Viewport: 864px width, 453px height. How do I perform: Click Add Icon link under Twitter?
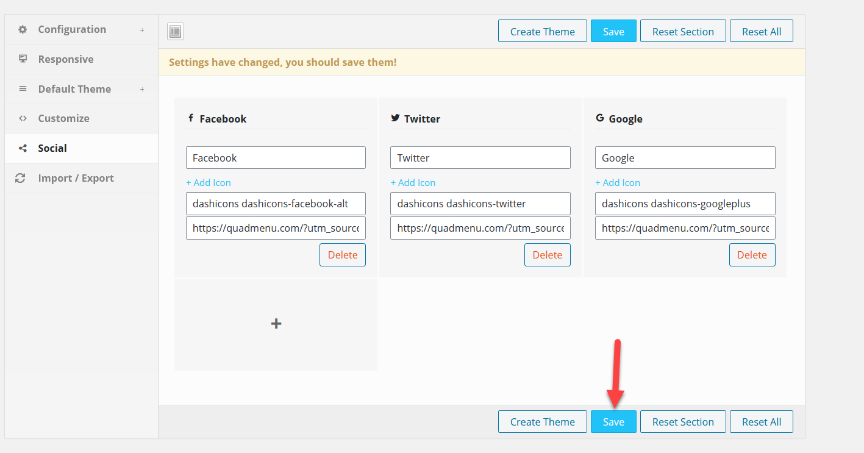[413, 182]
